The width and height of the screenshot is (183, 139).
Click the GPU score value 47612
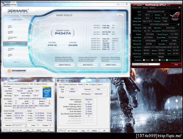[x=52, y=45]
